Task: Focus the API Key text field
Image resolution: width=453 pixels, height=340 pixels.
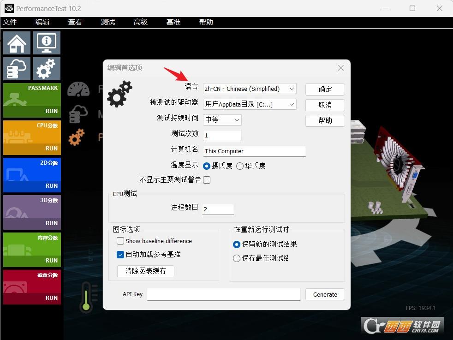Action: tap(224, 294)
